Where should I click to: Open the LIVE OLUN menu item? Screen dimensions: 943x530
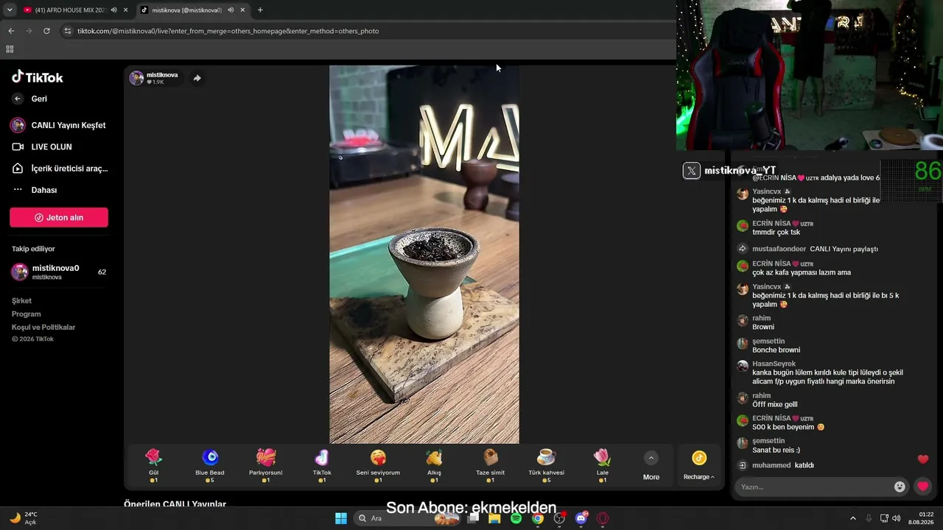(x=43, y=147)
